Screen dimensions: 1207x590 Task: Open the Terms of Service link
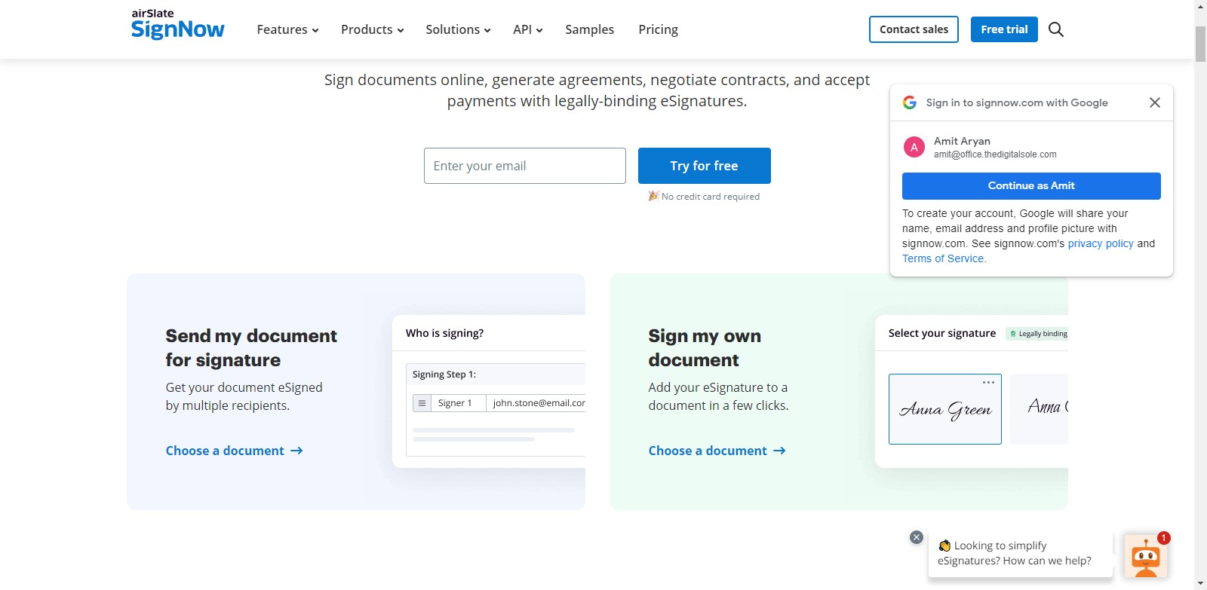[943, 258]
